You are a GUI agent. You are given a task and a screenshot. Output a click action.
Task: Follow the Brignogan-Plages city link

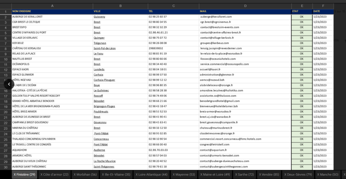[x=104, y=106]
